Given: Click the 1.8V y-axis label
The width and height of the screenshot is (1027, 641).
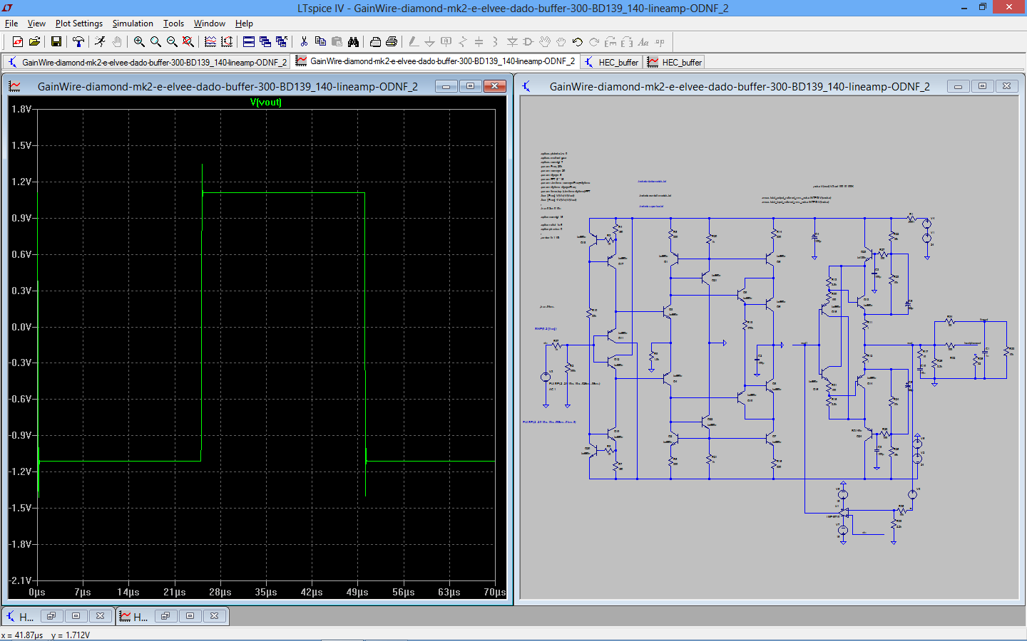Looking at the screenshot, I should point(21,109).
